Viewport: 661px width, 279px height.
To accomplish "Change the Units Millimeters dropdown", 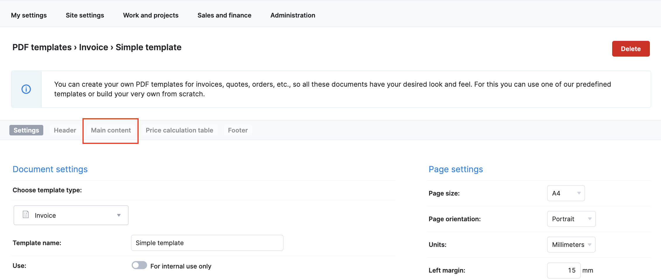I will click(571, 245).
